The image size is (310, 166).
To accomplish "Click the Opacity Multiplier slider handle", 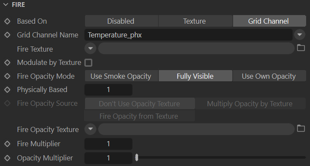I will 137,158.
